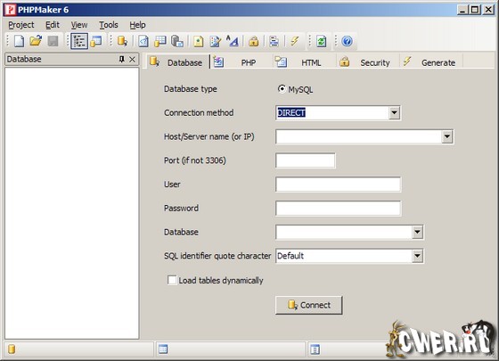Click the Connect button

pyautogui.click(x=308, y=305)
